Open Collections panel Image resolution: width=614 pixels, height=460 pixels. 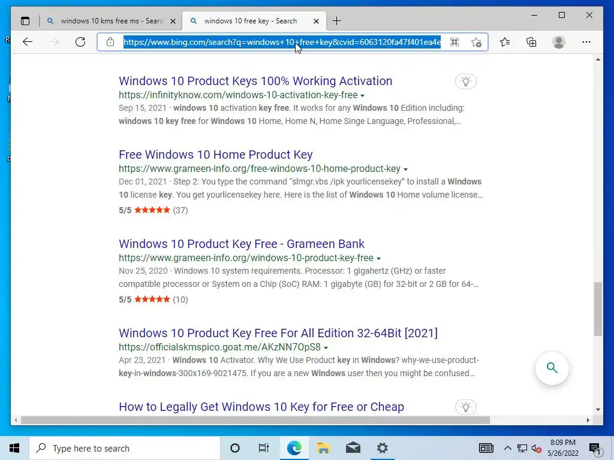(531, 42)
